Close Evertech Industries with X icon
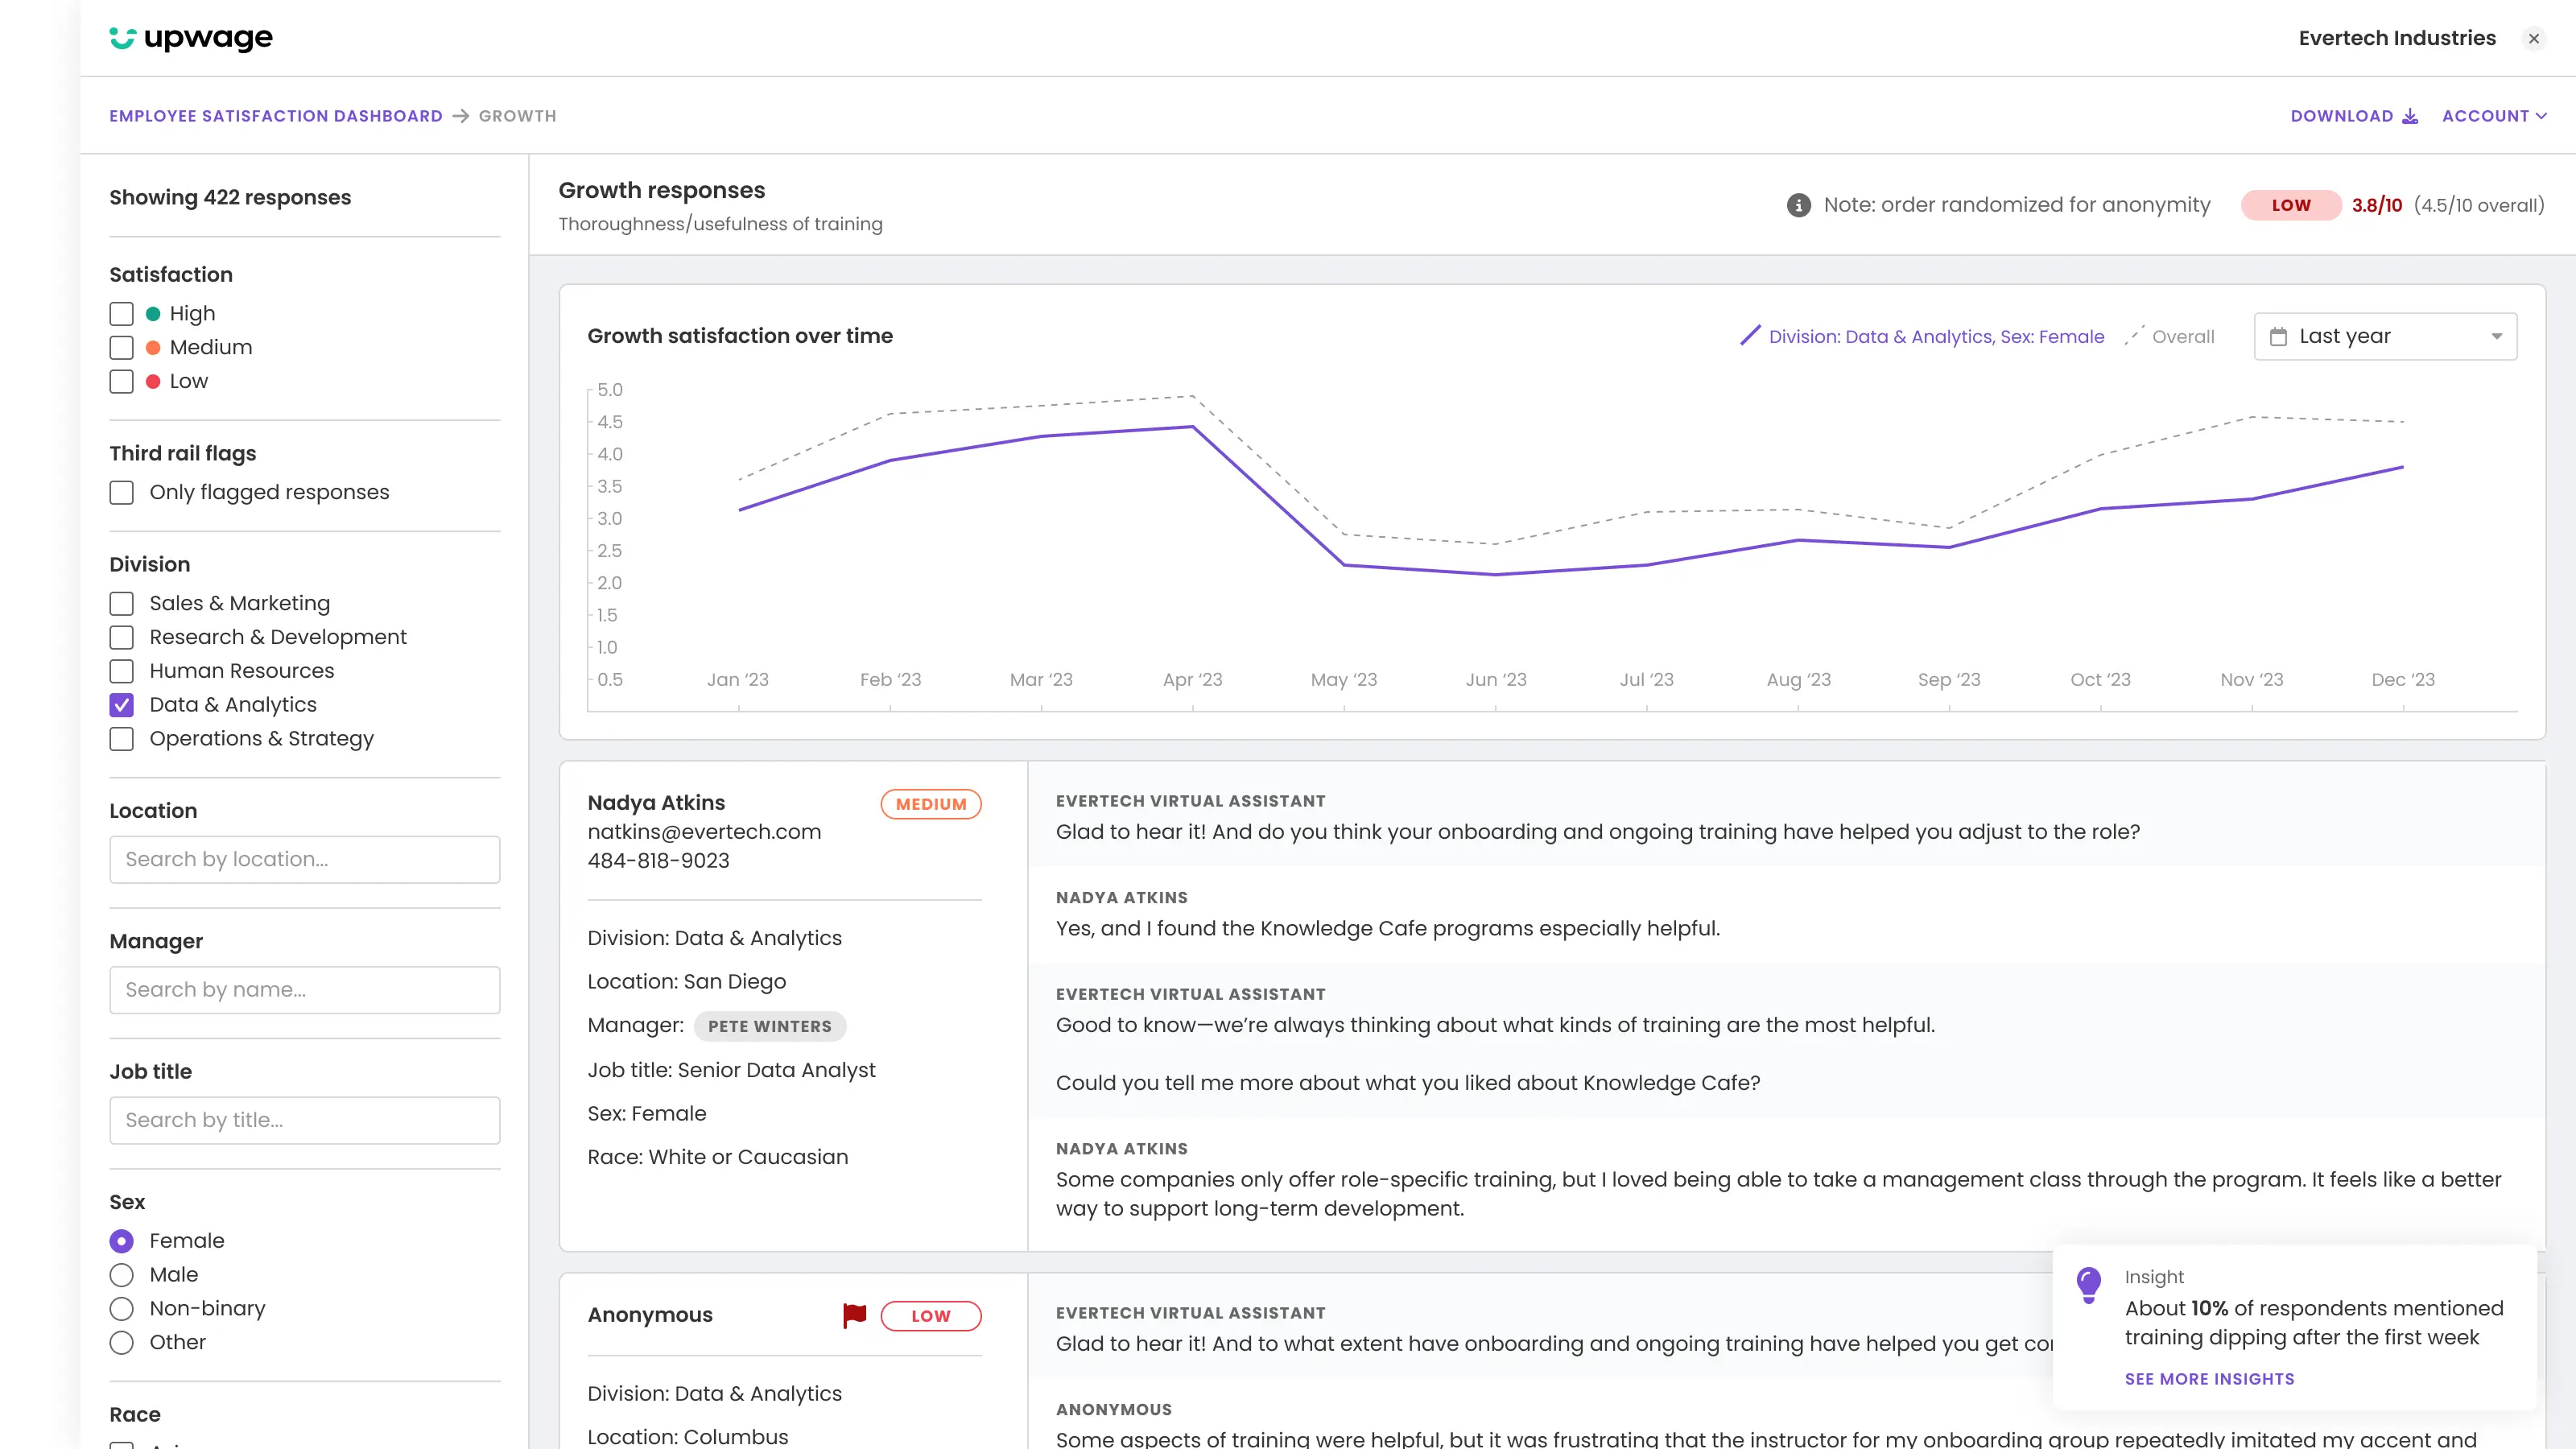Screen dimensions: 2576x1449 (x=2533, y=39)
